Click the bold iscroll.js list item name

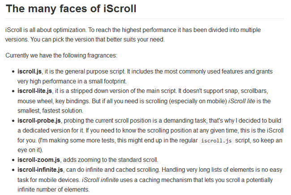30,71
